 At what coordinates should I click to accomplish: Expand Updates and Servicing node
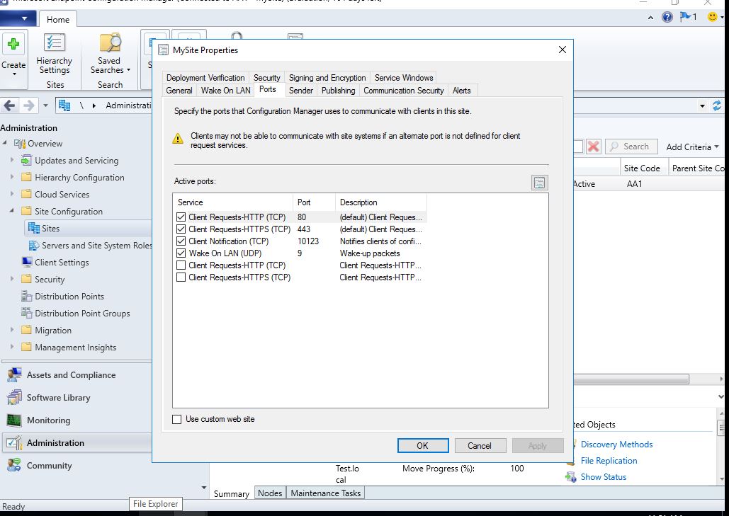[12, 160]
